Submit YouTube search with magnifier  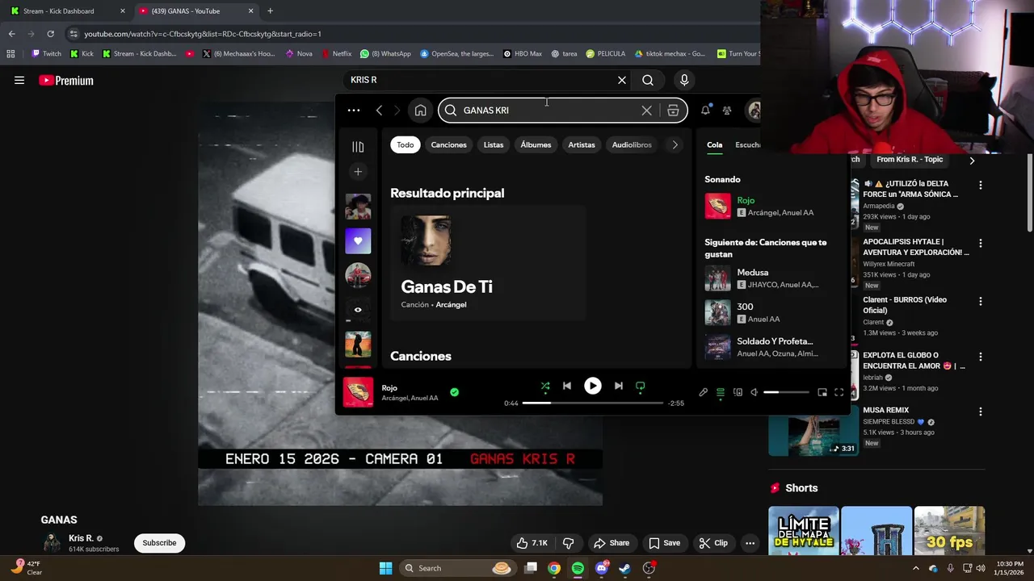click(648, 80)
